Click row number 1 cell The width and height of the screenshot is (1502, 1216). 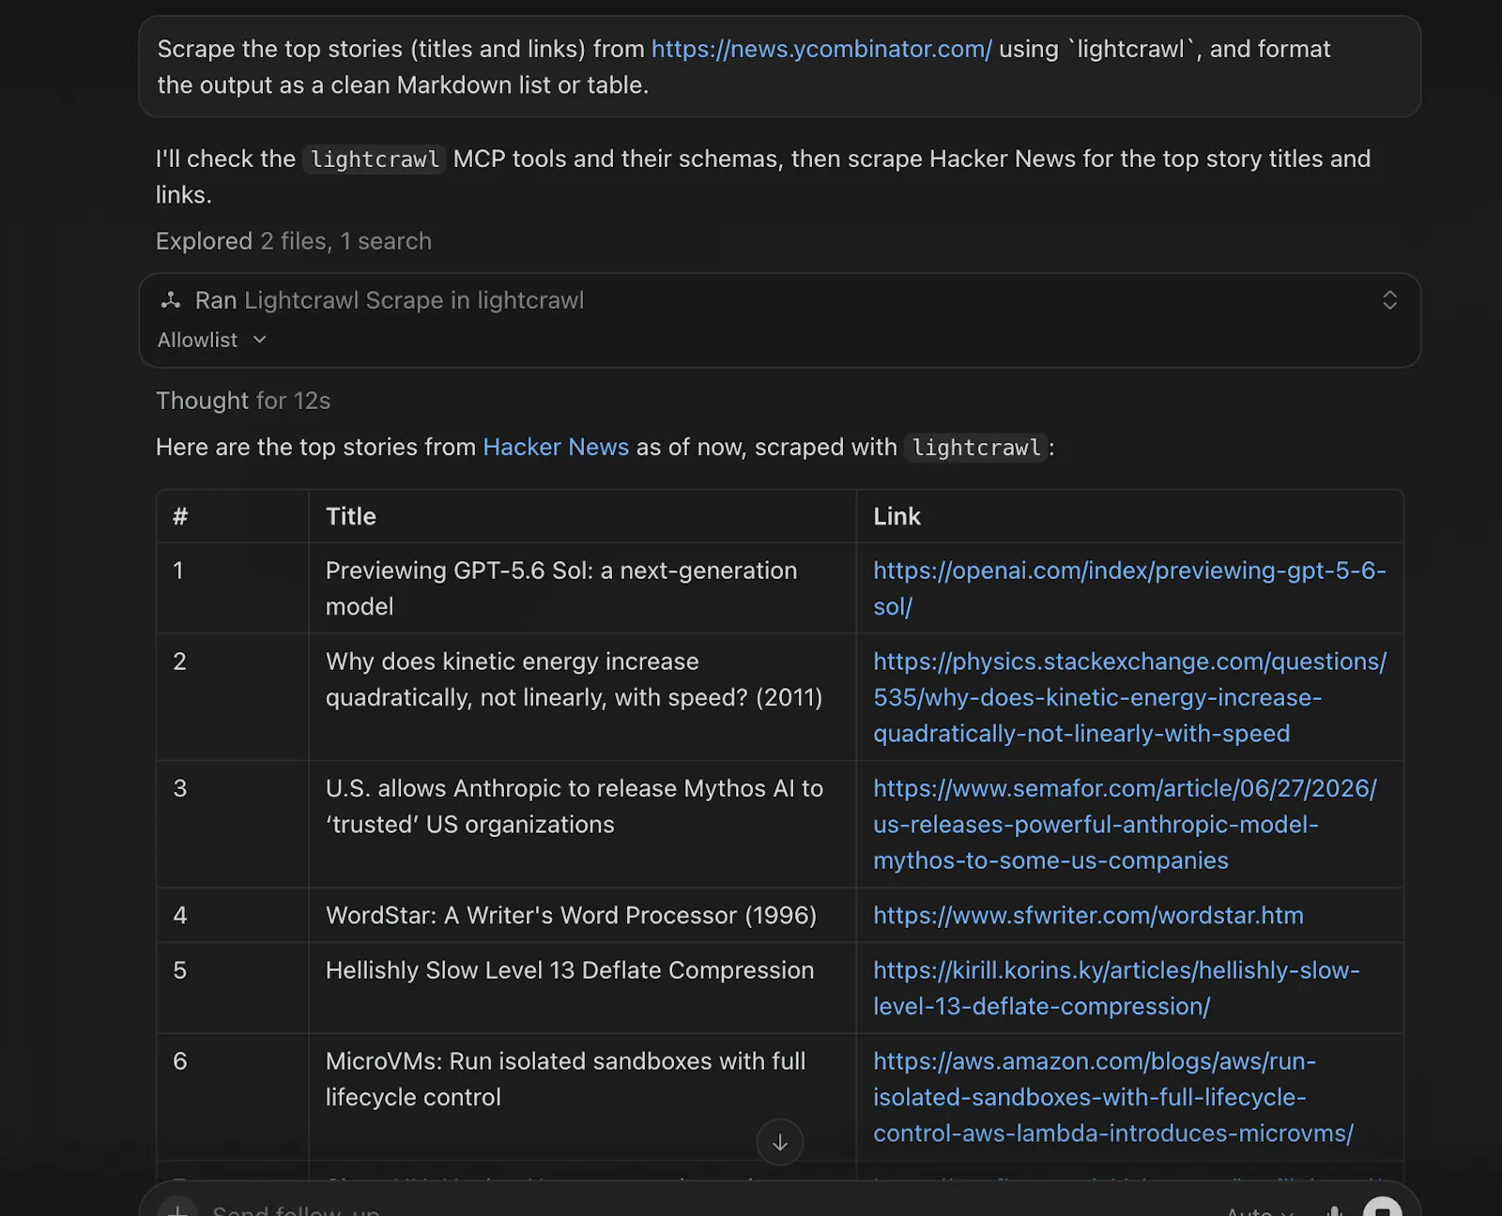[x=232, y=588]
